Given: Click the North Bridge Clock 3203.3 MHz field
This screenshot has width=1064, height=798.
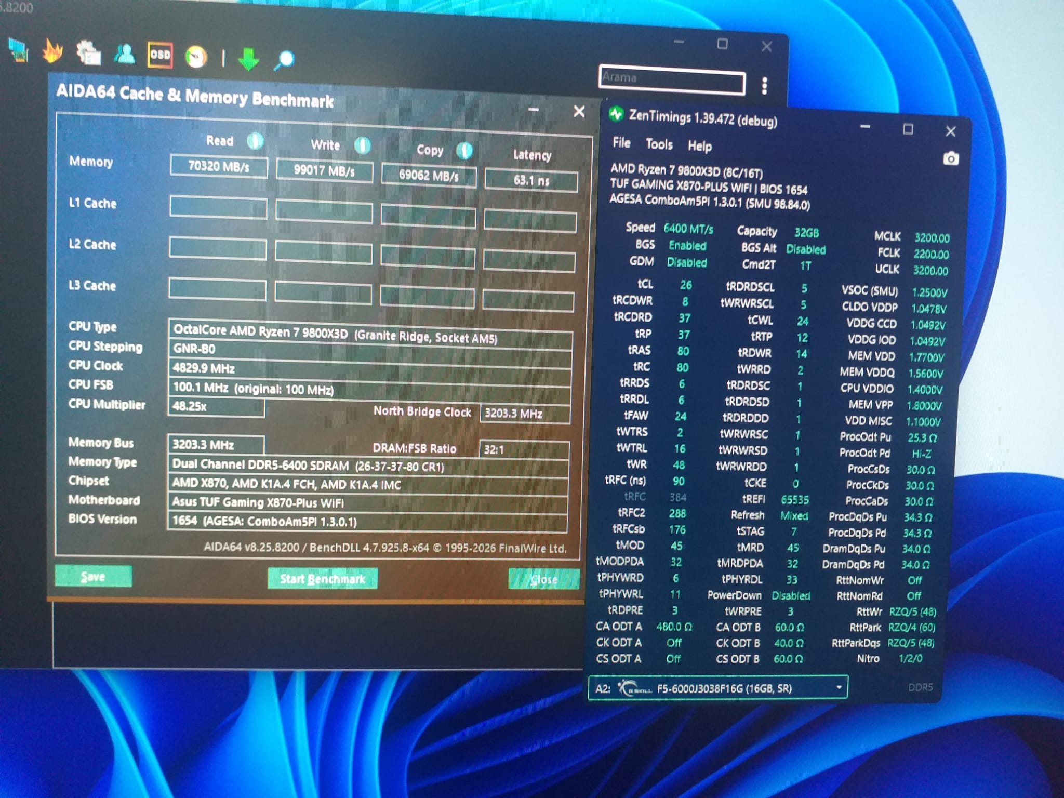Looking at the screenshot, I should point(525,414).
